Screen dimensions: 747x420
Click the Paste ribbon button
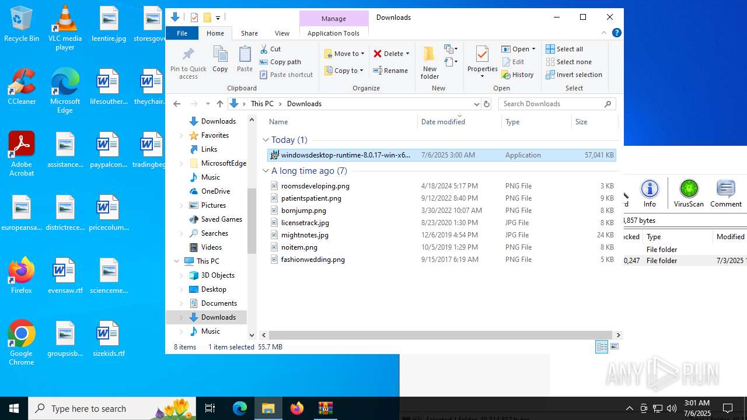(x=245, y=60)
